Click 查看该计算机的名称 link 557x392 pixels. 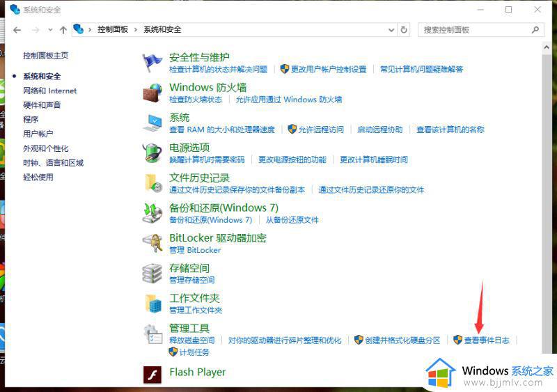pyautogui.click(x=450, y=130)
